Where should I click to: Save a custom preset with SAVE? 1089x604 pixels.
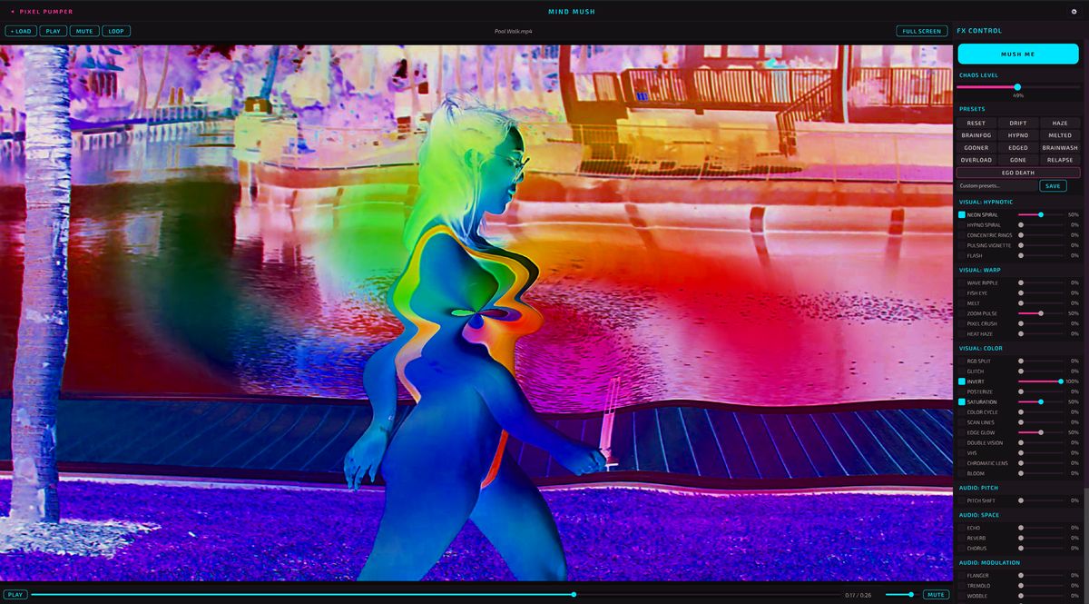pyautogui.click(x=1053, y=185)
